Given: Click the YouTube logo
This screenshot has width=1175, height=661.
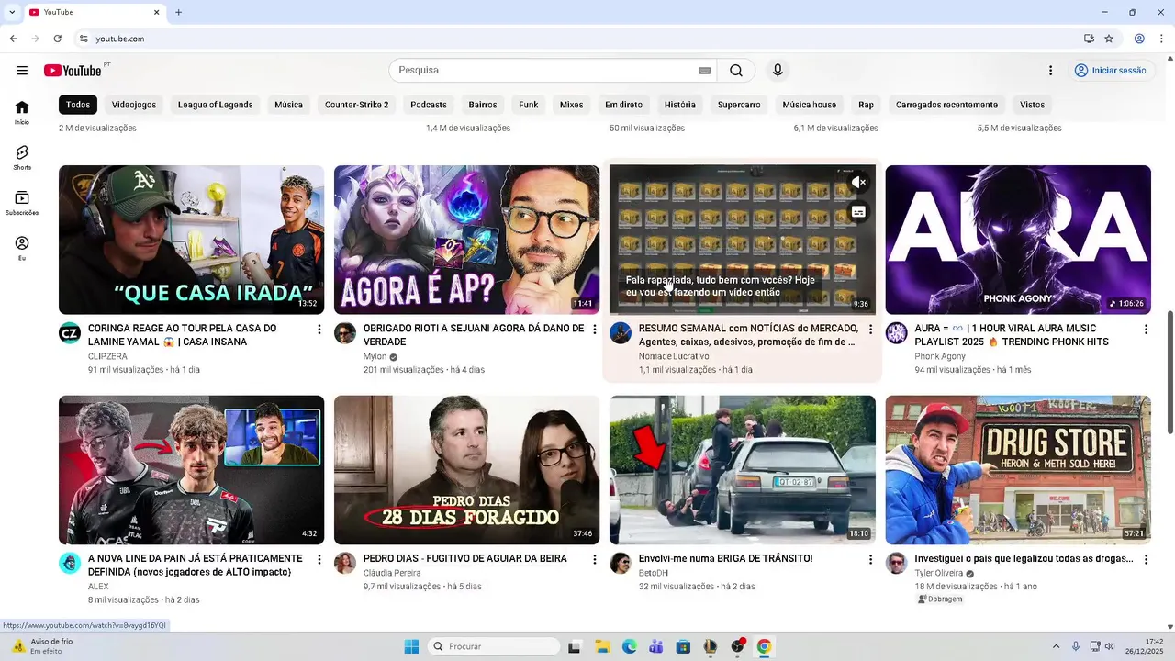Looking at the screenshot, I should [73, 71].
